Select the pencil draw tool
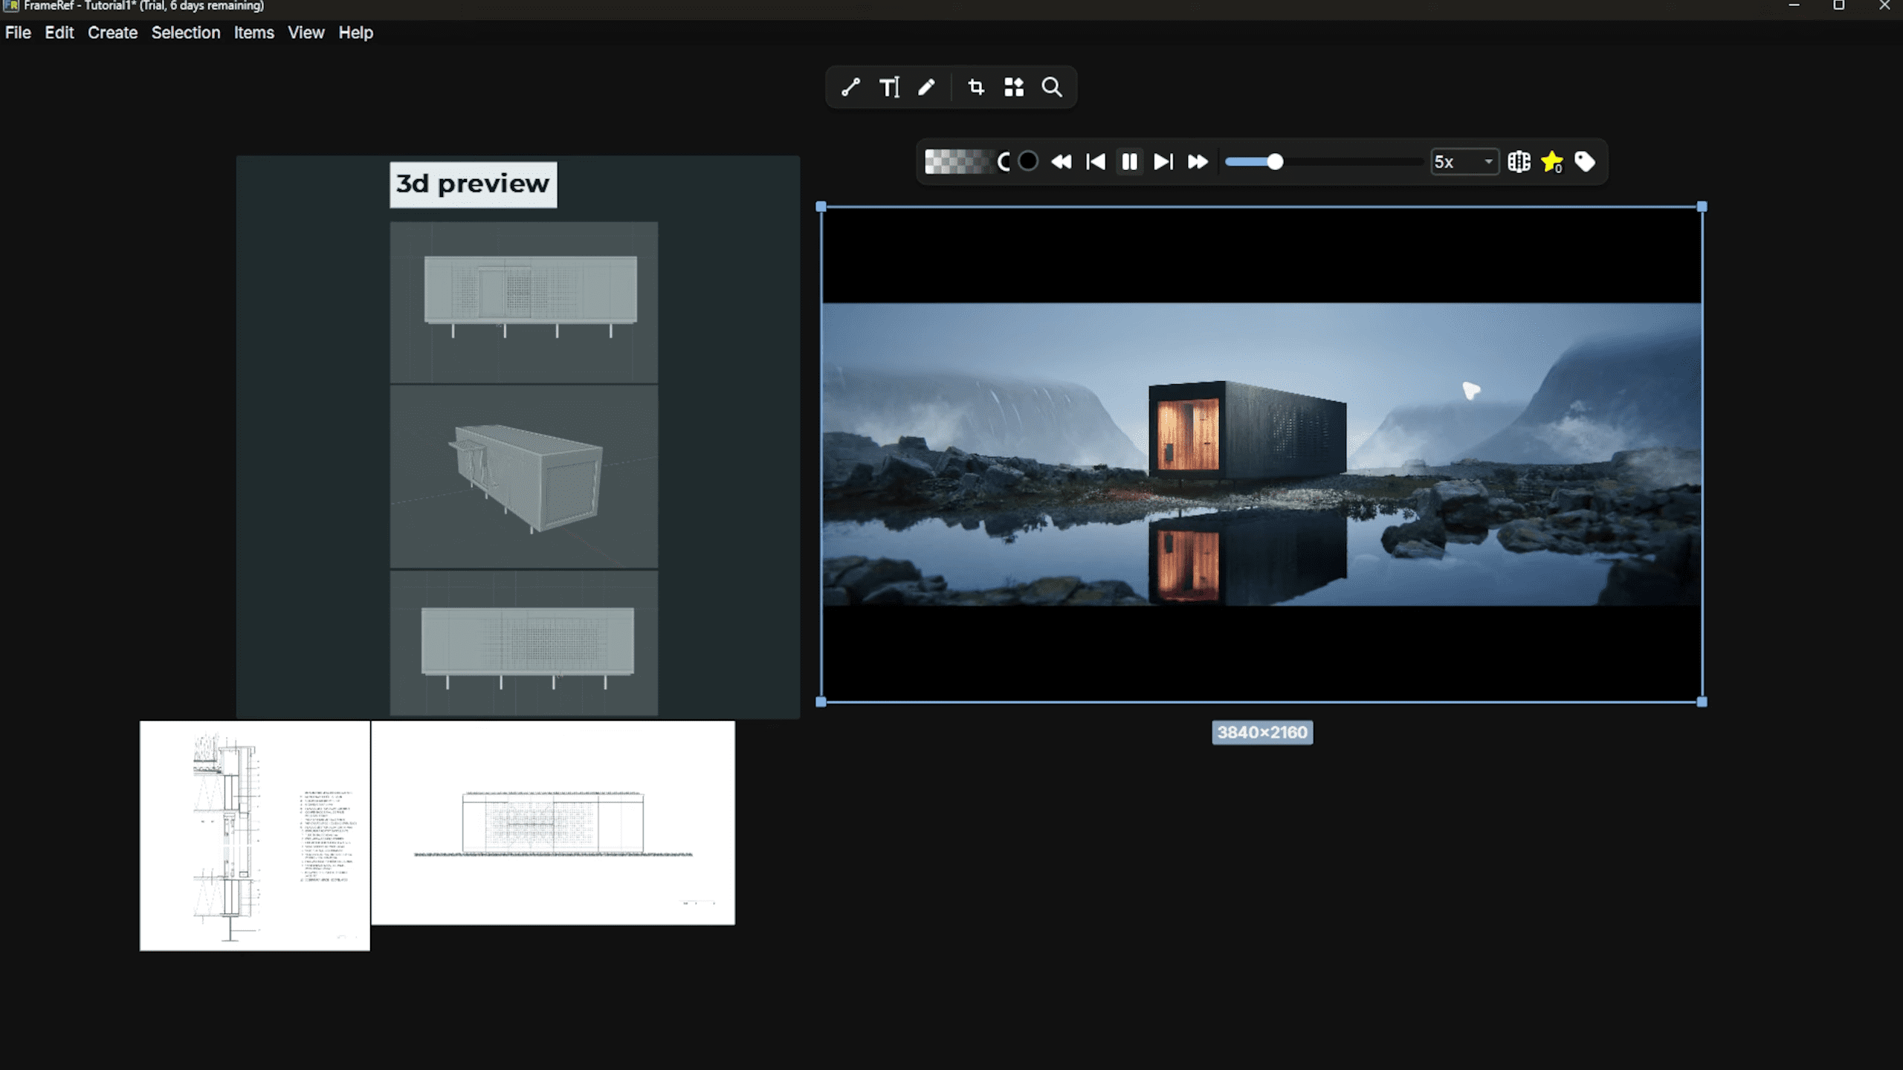Image resolution: width=1903 pixels, height=1070 pixels. 926,88
